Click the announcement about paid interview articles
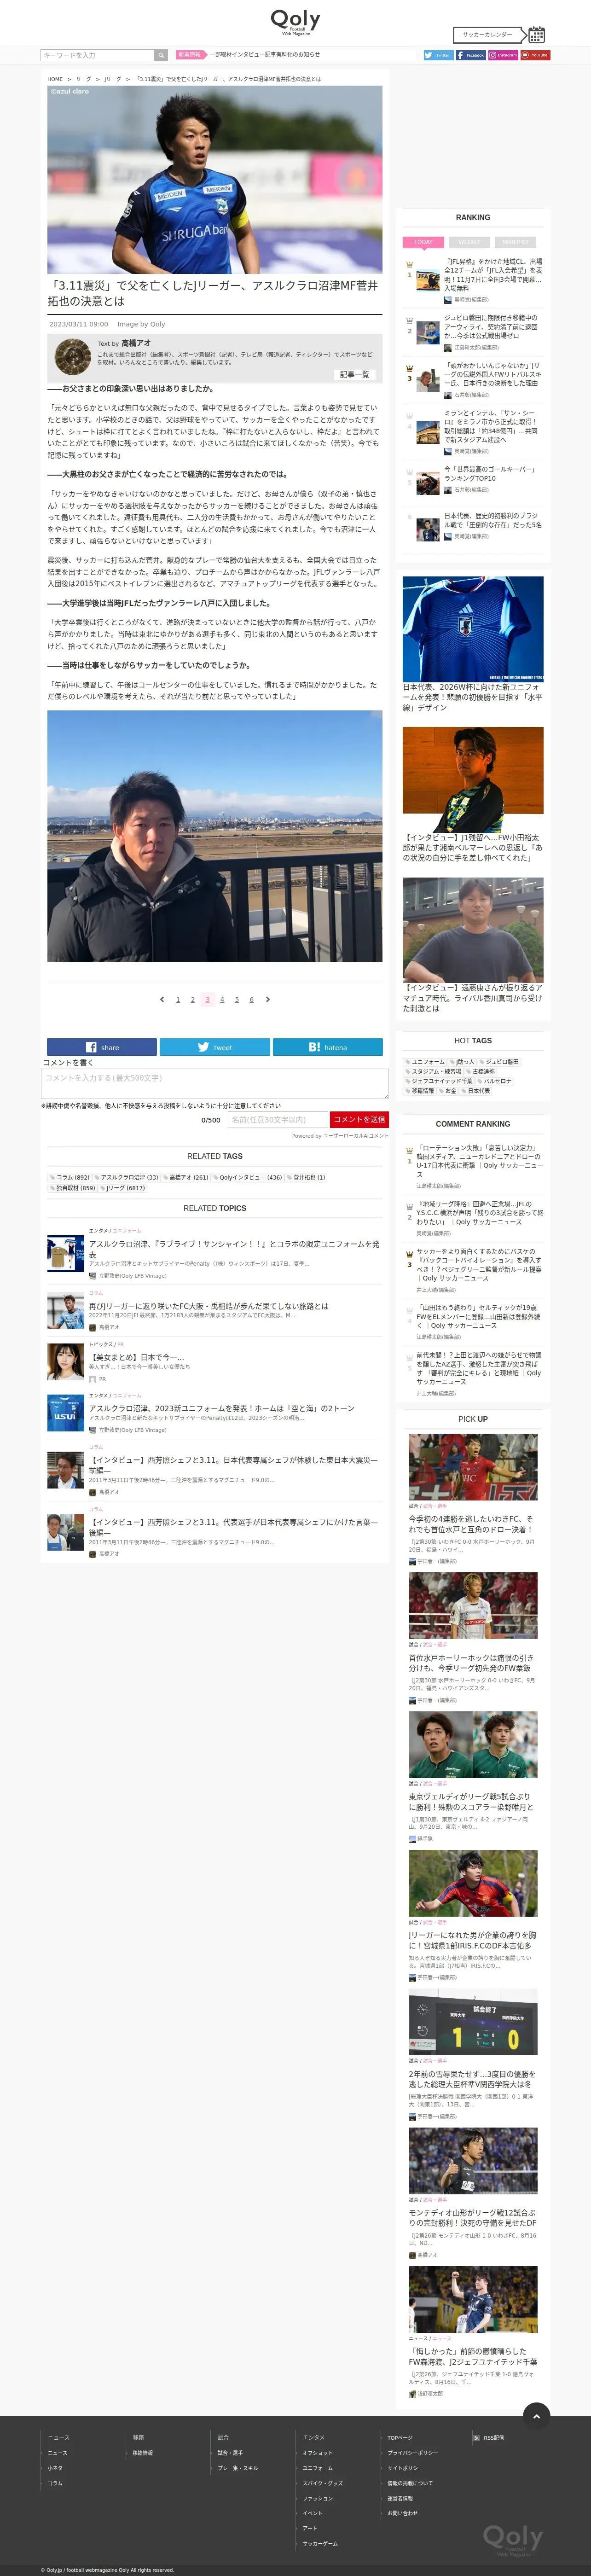 coord(264,55)
